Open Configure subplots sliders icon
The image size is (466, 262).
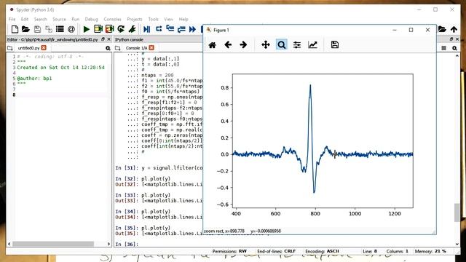[297, 45]
